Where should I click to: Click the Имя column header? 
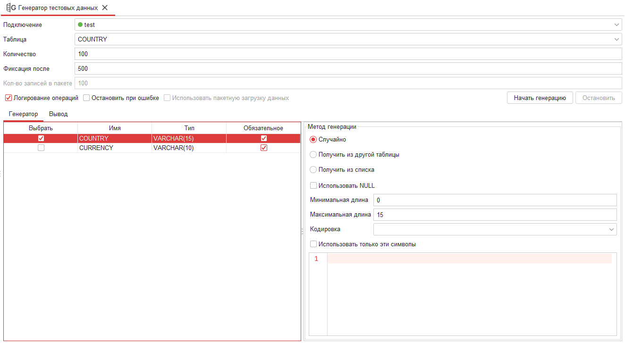114,128
